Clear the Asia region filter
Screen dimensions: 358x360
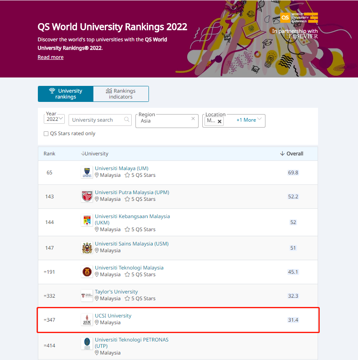(x=193, y=118)
